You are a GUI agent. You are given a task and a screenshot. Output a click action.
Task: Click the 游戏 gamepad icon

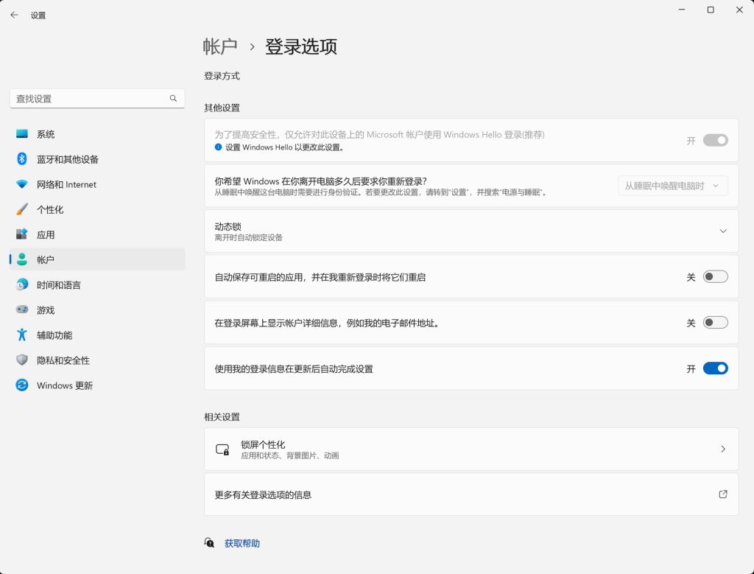coord(21,309)
